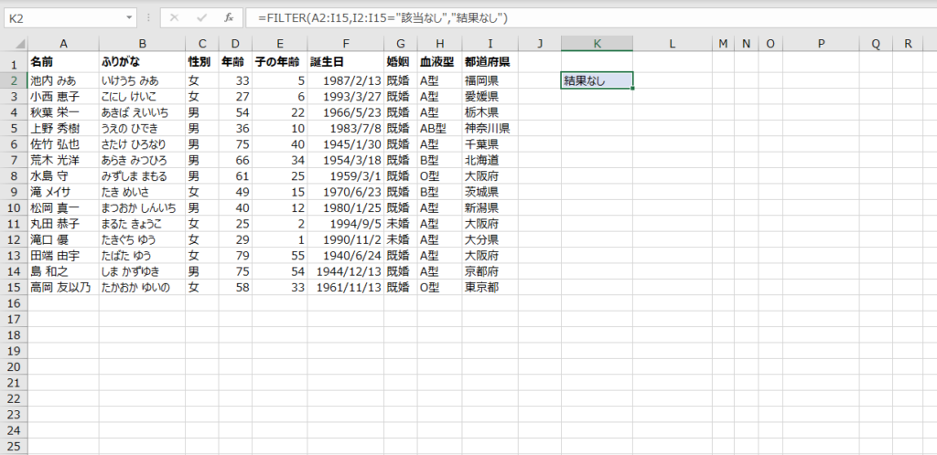Select column A header

(x=63, y=43)
